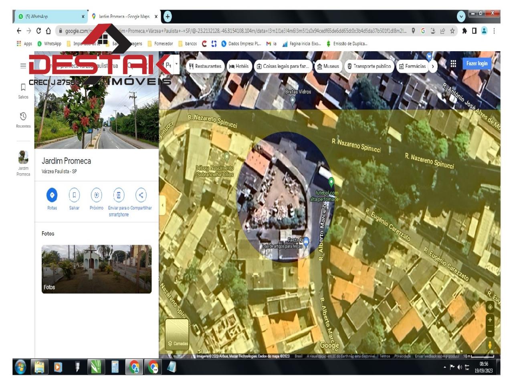Click Enviar para o smartphone icon

click(119, 195)
